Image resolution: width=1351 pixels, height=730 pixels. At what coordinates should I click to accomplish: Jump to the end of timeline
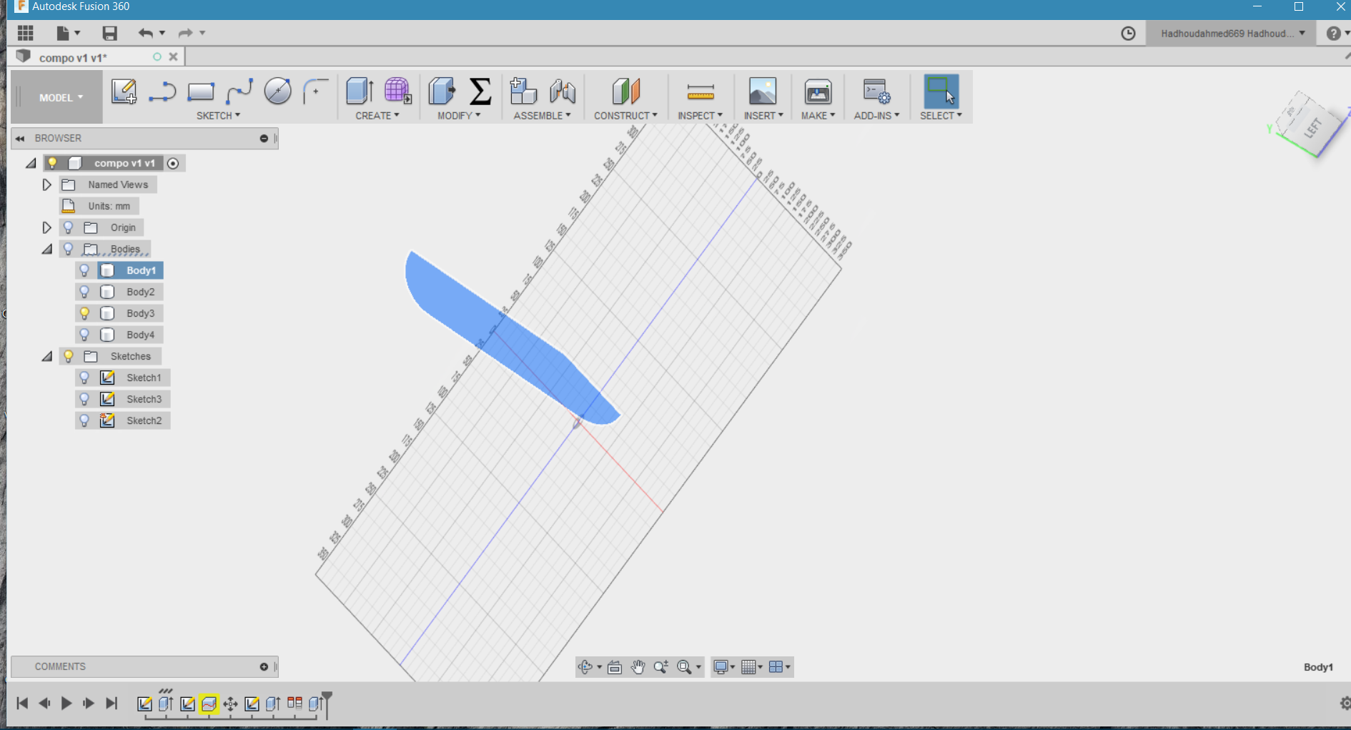tap(112, 704)
